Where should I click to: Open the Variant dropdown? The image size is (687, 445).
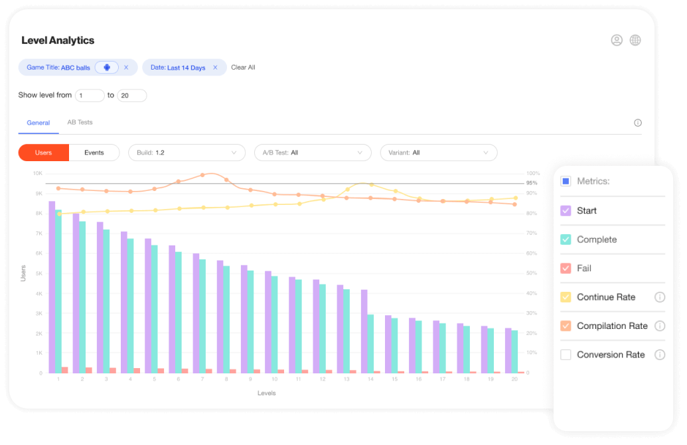tap(438, 153)
